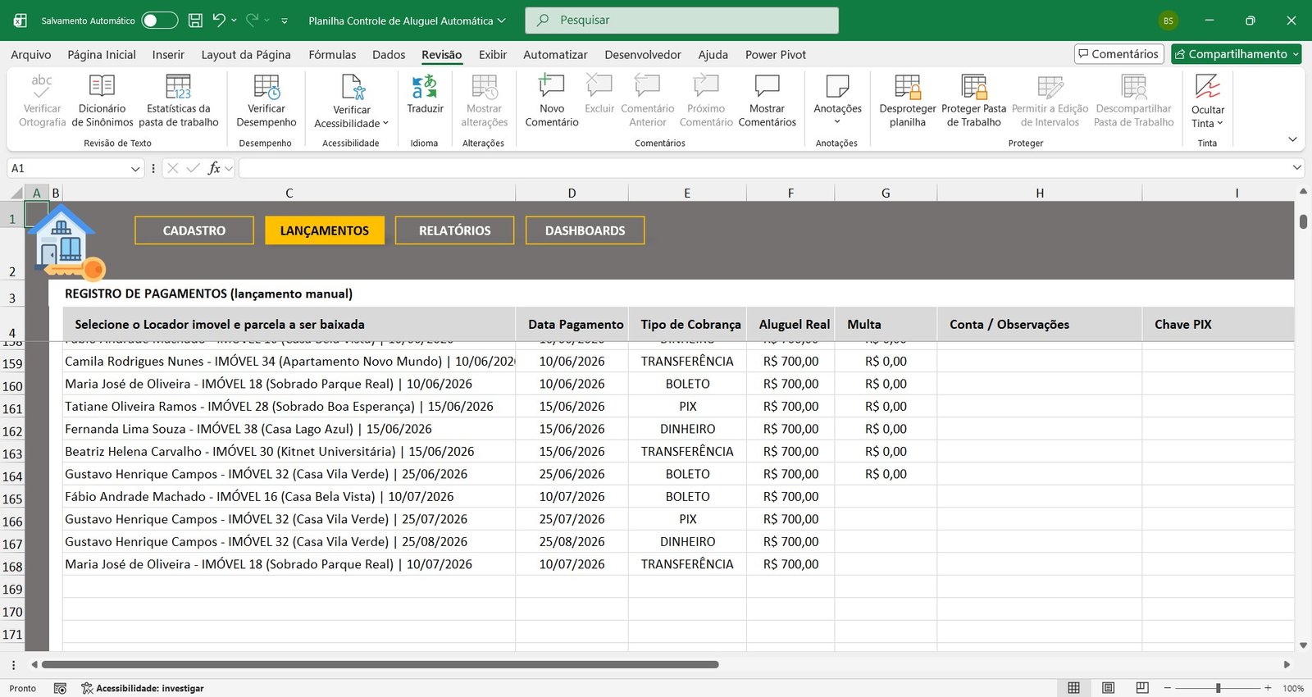Click the zoom in plus button
1312x697 pixels.
pyautogui.click(x=1268, y=688)
